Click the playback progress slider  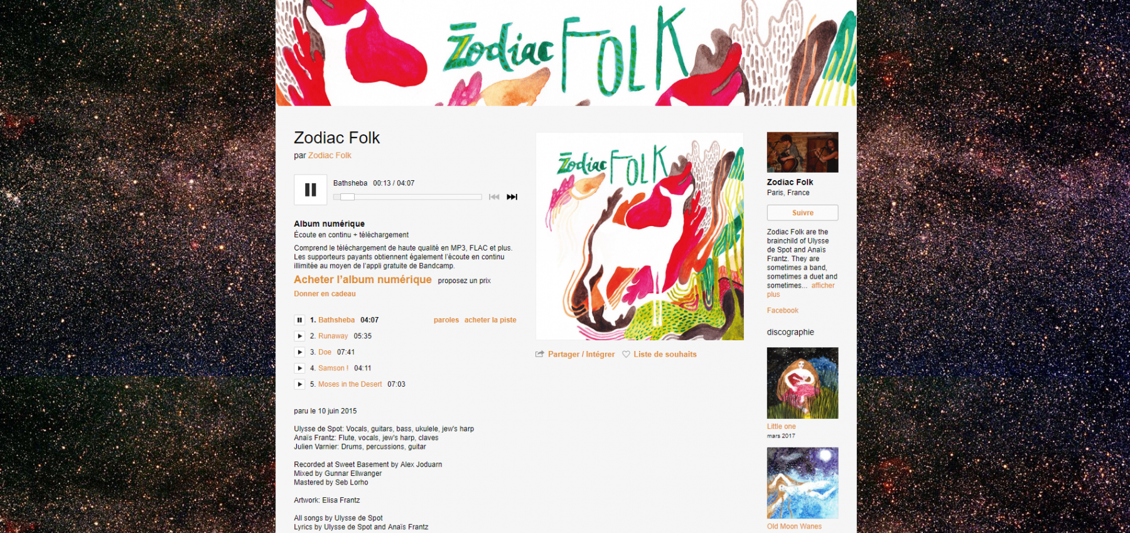(407, 197)
